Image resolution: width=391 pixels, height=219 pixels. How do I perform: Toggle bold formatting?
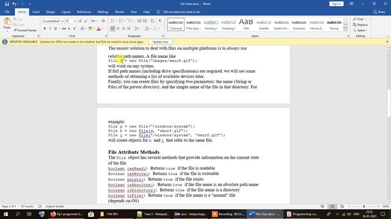pos(45,29)
